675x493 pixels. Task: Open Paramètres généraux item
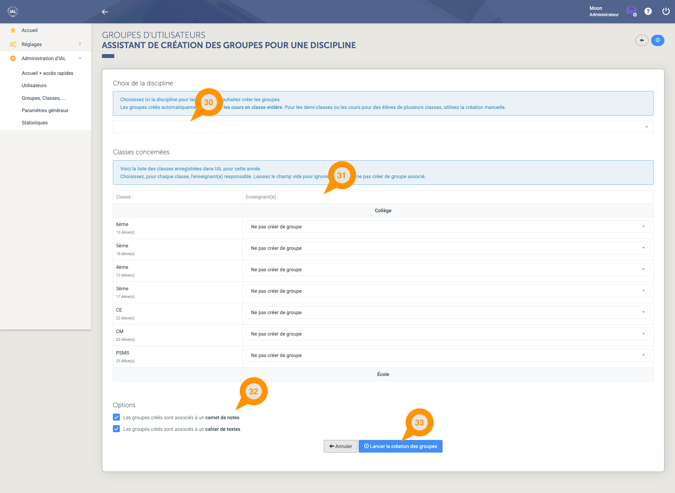(x=45, y=110)
